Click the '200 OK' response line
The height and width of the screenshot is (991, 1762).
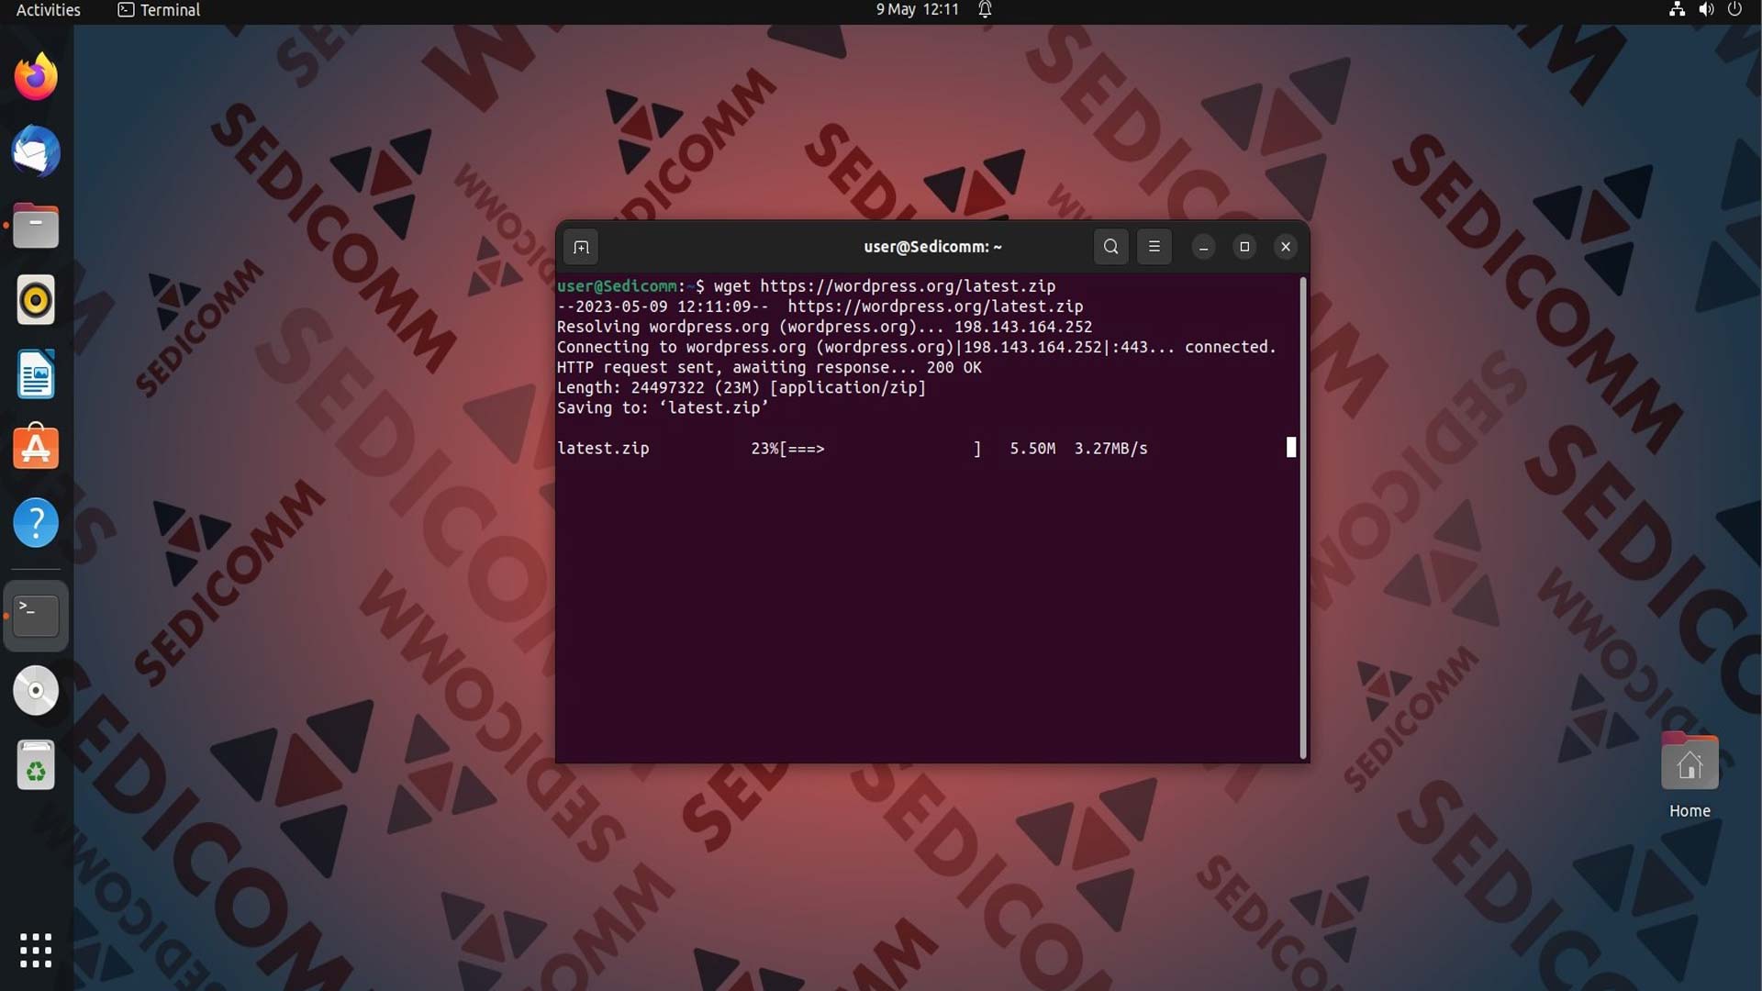pyautogui.click(x=769, y=368)
